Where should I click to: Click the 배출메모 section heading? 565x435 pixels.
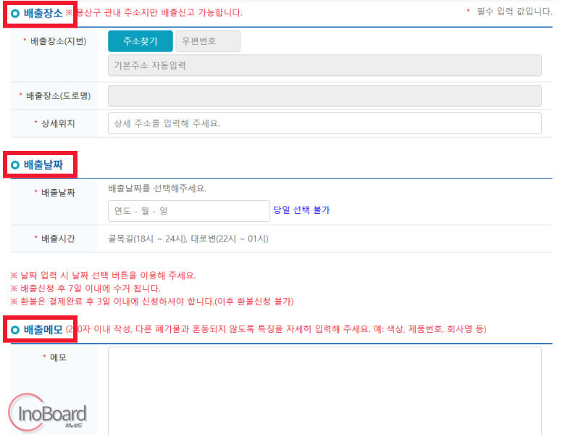(x=43, y=329)
